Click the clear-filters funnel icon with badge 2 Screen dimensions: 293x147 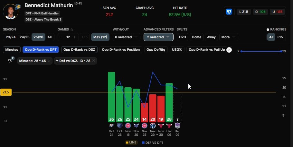coord(10,60)
